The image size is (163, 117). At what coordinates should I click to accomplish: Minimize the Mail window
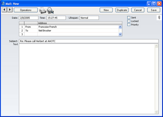[x=149, y=4]
